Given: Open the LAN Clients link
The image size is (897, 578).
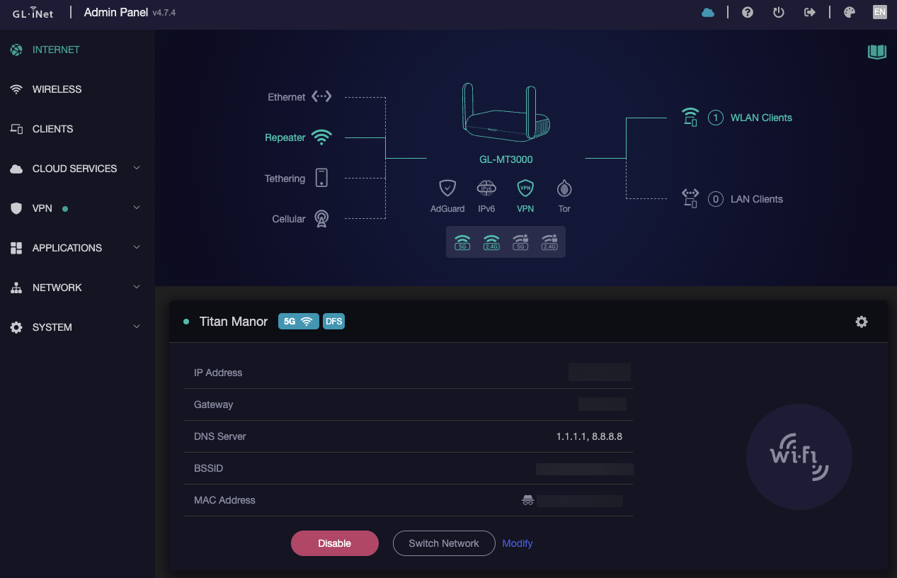Looking at the screenshot, I should point(757,199).
